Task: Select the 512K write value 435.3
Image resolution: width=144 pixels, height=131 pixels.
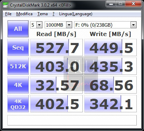Action: pyautogui.click(x=110, y=66)
